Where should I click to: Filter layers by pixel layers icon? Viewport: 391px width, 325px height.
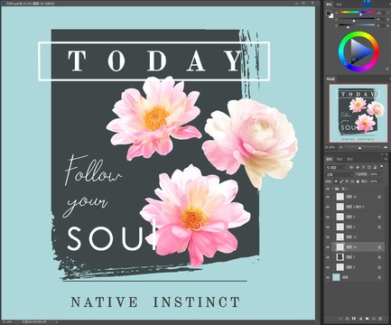point(351,167)
